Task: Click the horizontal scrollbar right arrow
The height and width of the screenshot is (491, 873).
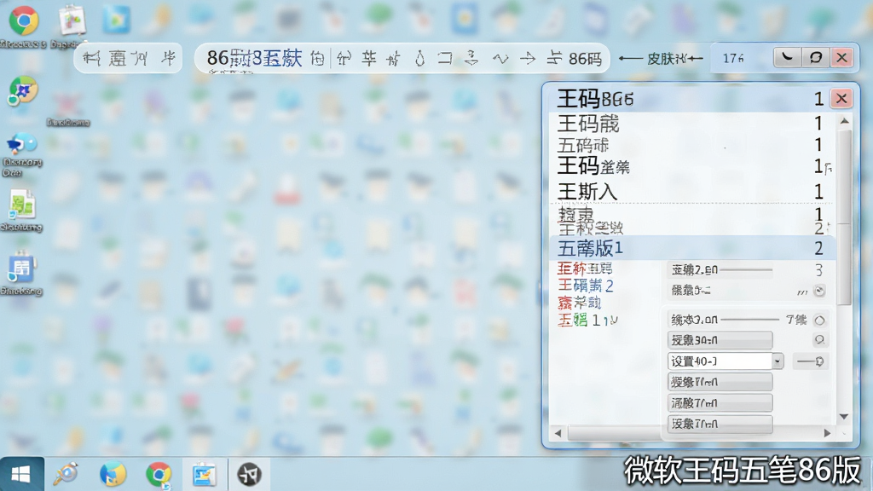Action: tap(827, 432)
